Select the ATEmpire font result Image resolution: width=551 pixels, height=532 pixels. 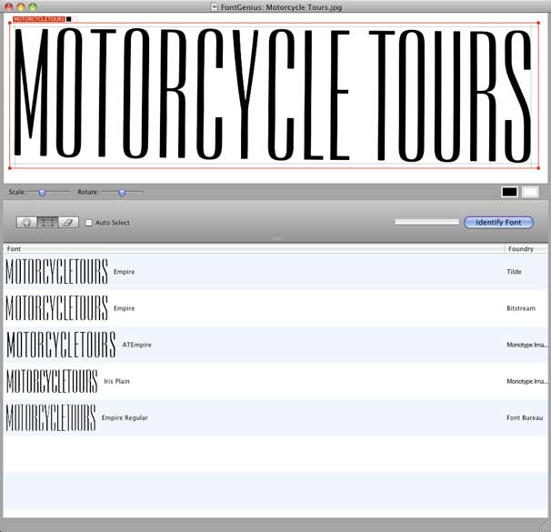coord(275,345)
